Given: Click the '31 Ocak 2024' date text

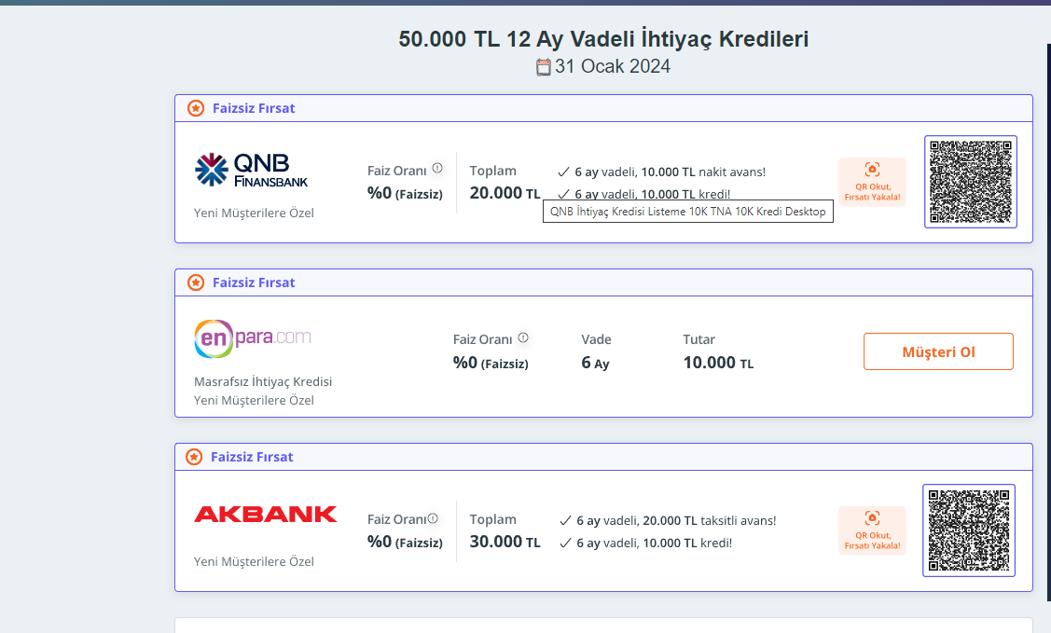Looking at the screenshot, I should (x=612, y=66).
